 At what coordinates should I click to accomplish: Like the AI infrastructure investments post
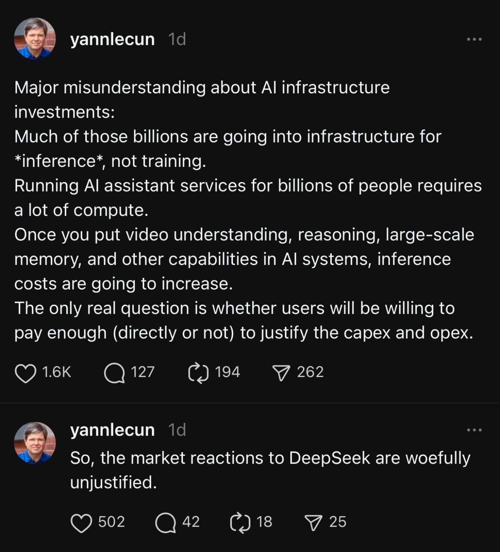26,373
